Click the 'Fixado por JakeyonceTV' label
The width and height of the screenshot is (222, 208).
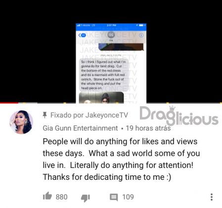point(89,115)
